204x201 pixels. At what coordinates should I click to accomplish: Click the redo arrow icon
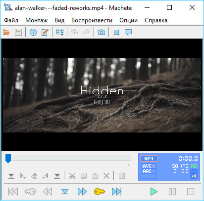pos(87,32)
